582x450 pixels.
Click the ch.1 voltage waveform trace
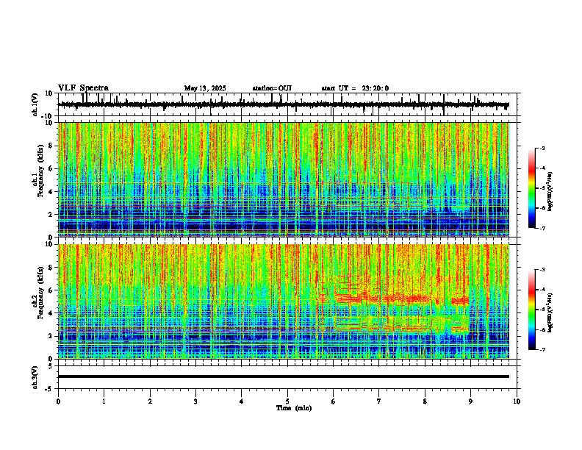(283, 104)
